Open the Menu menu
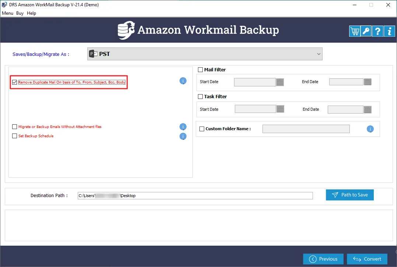The image size is (397, 267). 8,13
